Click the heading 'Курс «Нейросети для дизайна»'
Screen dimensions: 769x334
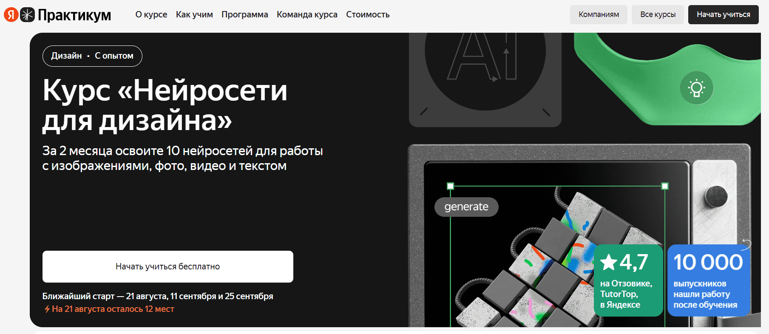coord(165,105)
